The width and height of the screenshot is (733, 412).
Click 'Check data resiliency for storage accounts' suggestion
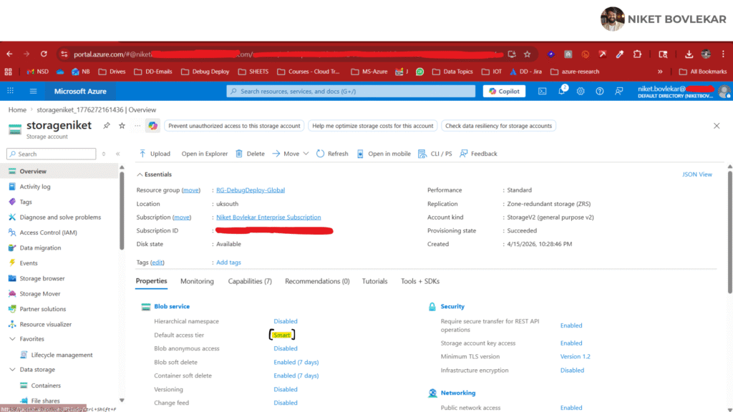[498, 126]
